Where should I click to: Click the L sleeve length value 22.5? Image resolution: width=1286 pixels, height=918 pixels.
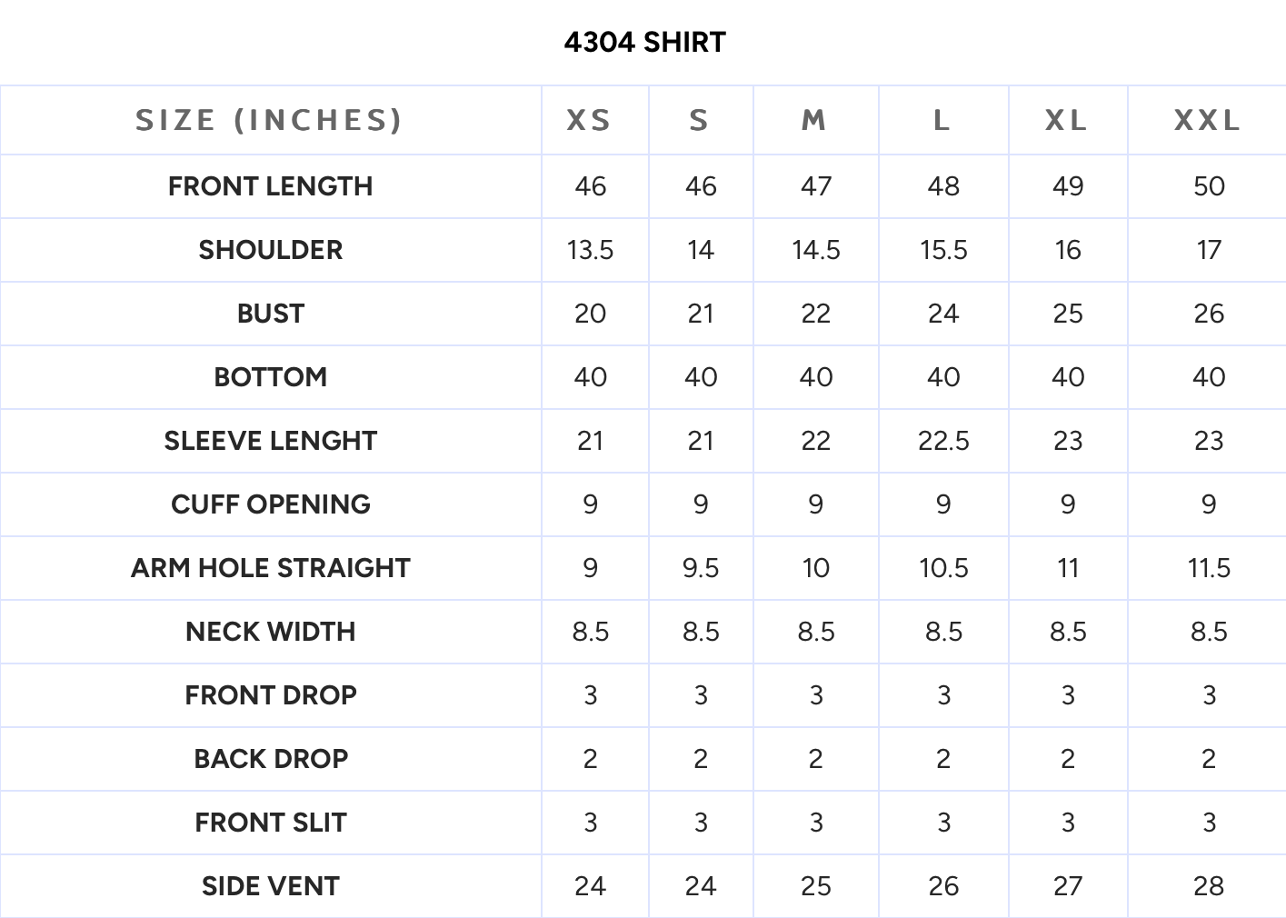[x=943, y=441]
